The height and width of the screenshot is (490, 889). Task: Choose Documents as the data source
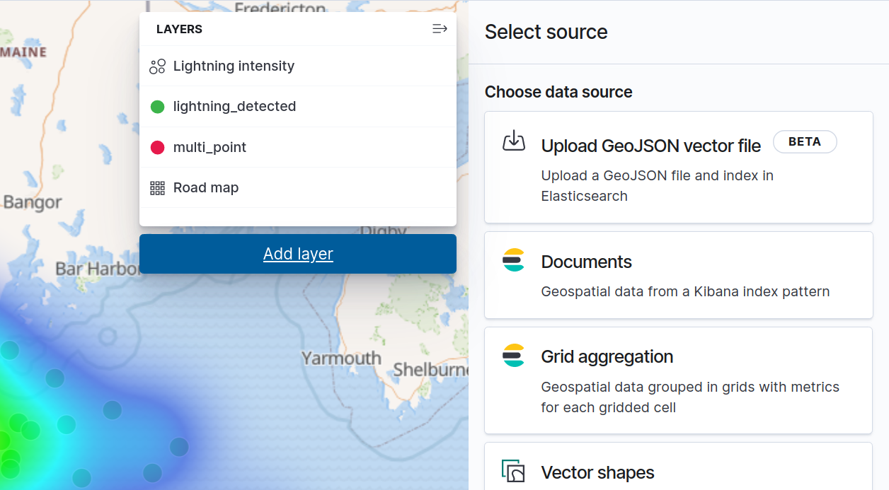coord(586,262)
